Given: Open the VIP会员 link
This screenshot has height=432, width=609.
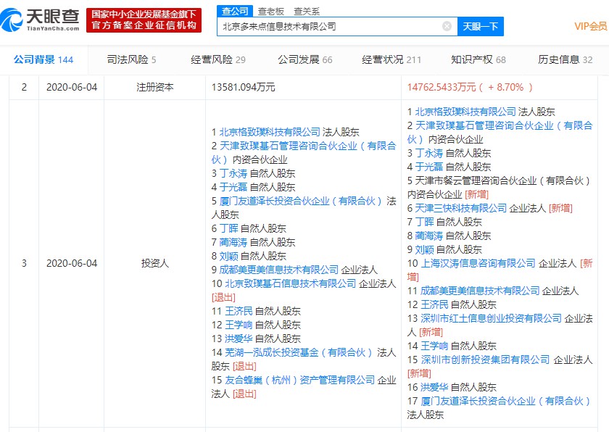Looking at the screenshot, I should click(x=591, y=26).
